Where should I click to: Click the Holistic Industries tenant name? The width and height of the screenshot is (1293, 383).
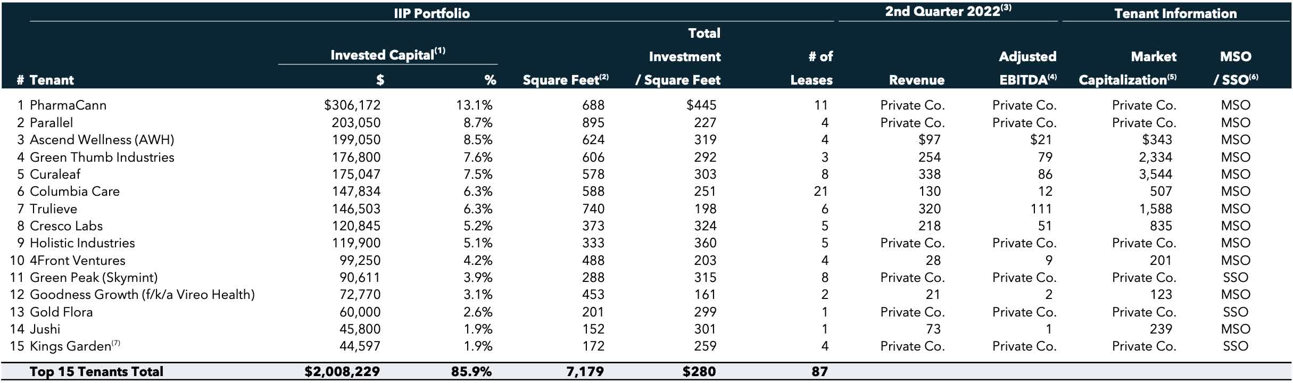tap(82, 243)
